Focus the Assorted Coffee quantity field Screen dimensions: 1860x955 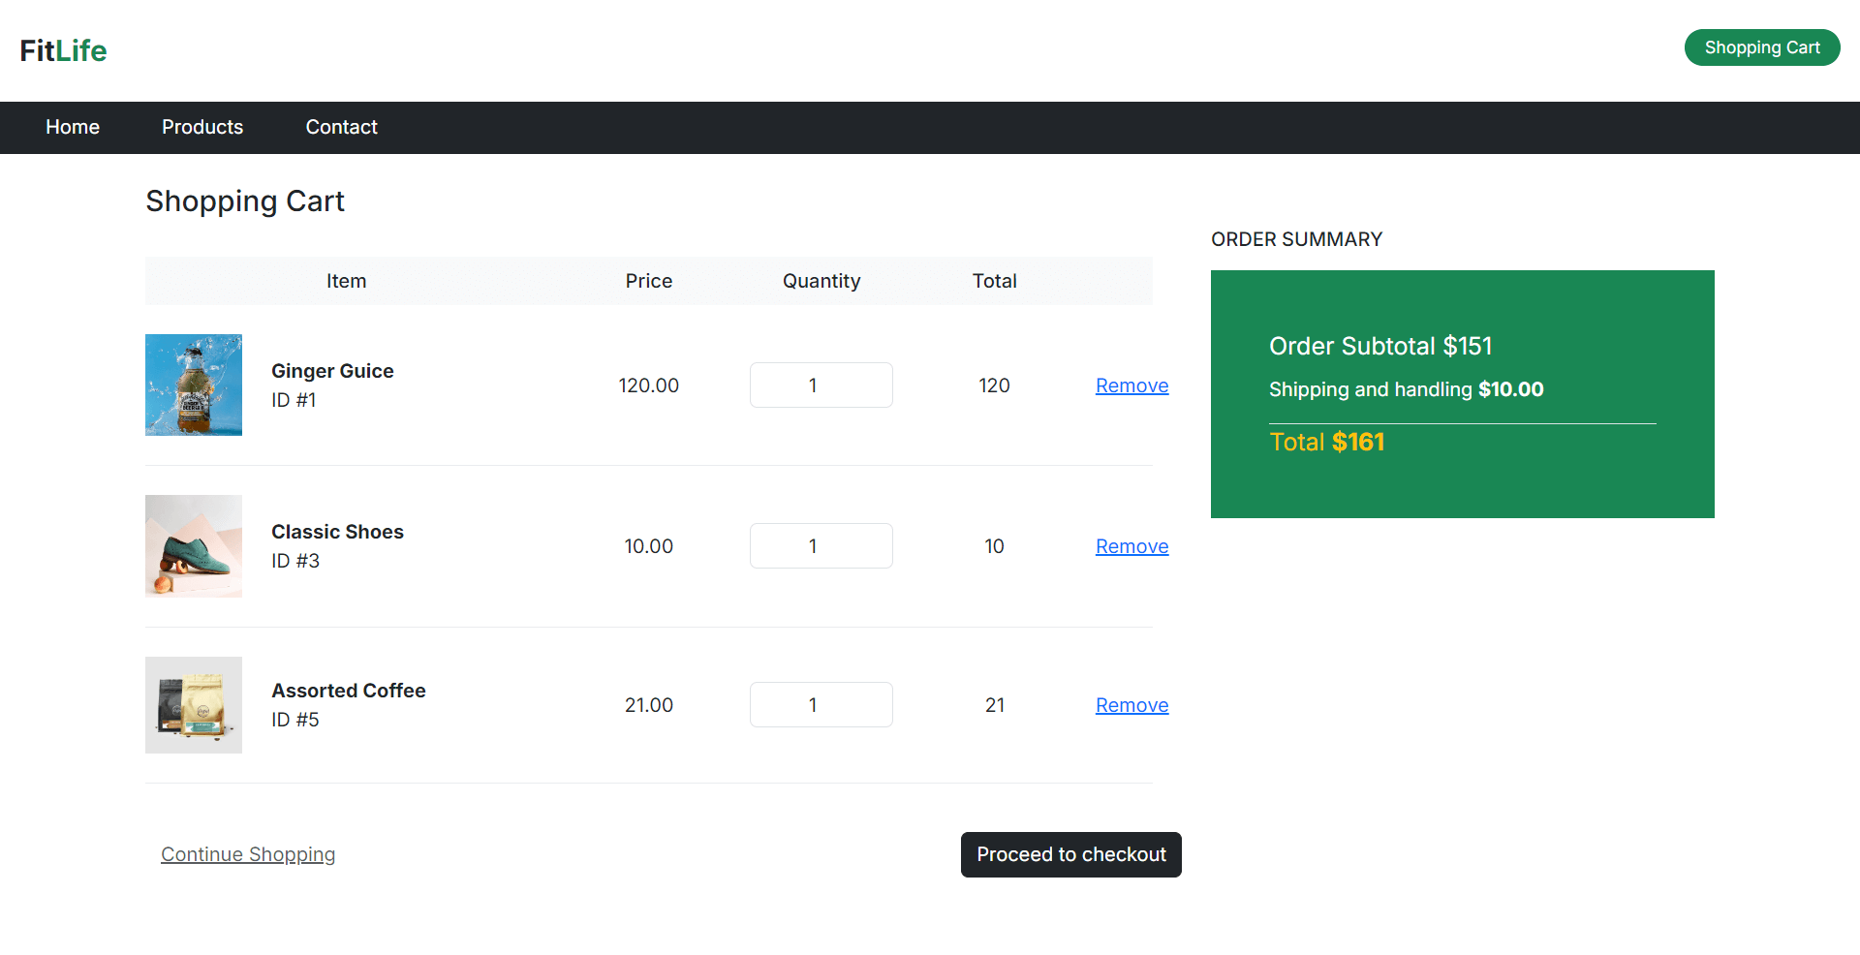[821, 705]
